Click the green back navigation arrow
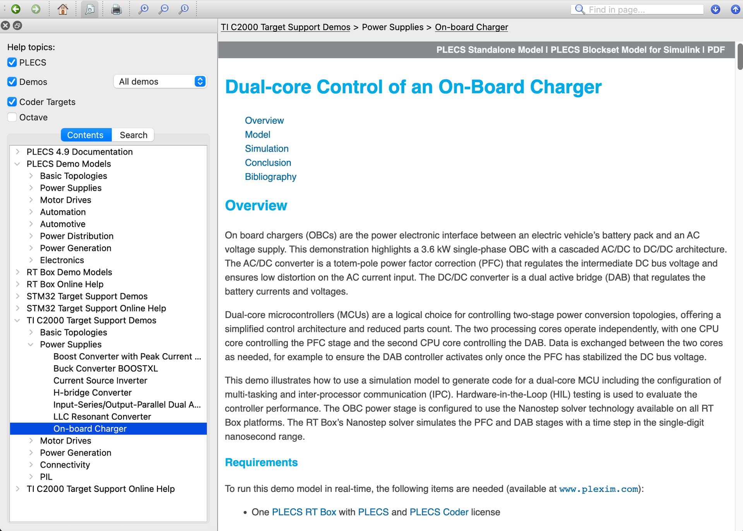743x531 pixels. pyautogui.click(x=16, y=9)
